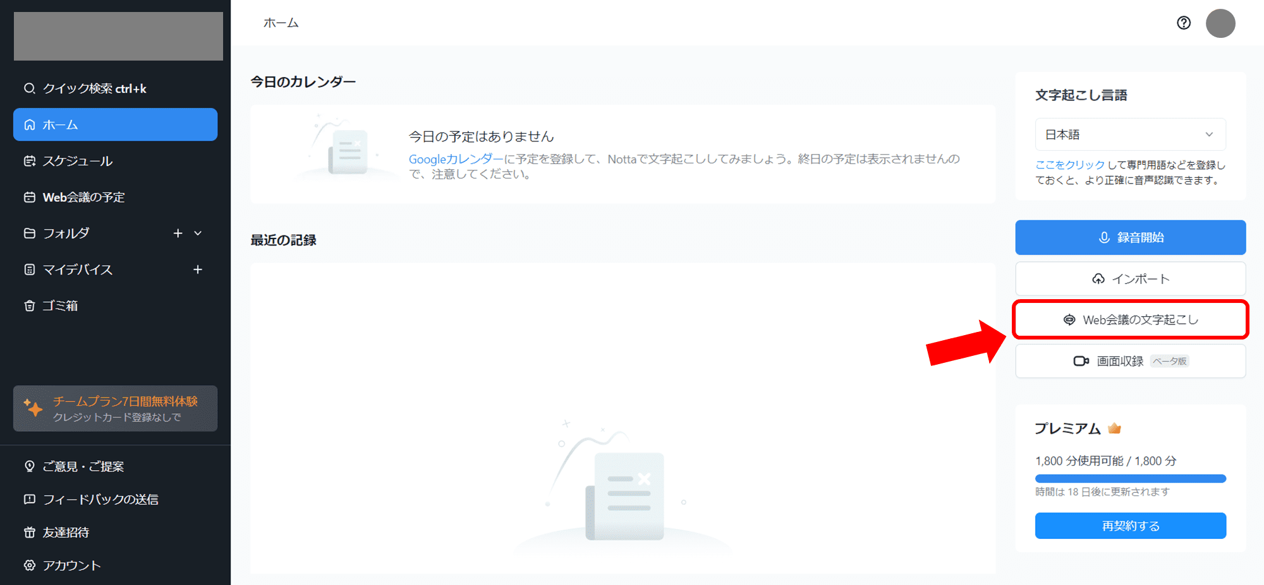Image resolution: width=1264 pixels, height=585 pixels.
Task: Start recording with 録音開始 button
Action: coord(1131,237)
